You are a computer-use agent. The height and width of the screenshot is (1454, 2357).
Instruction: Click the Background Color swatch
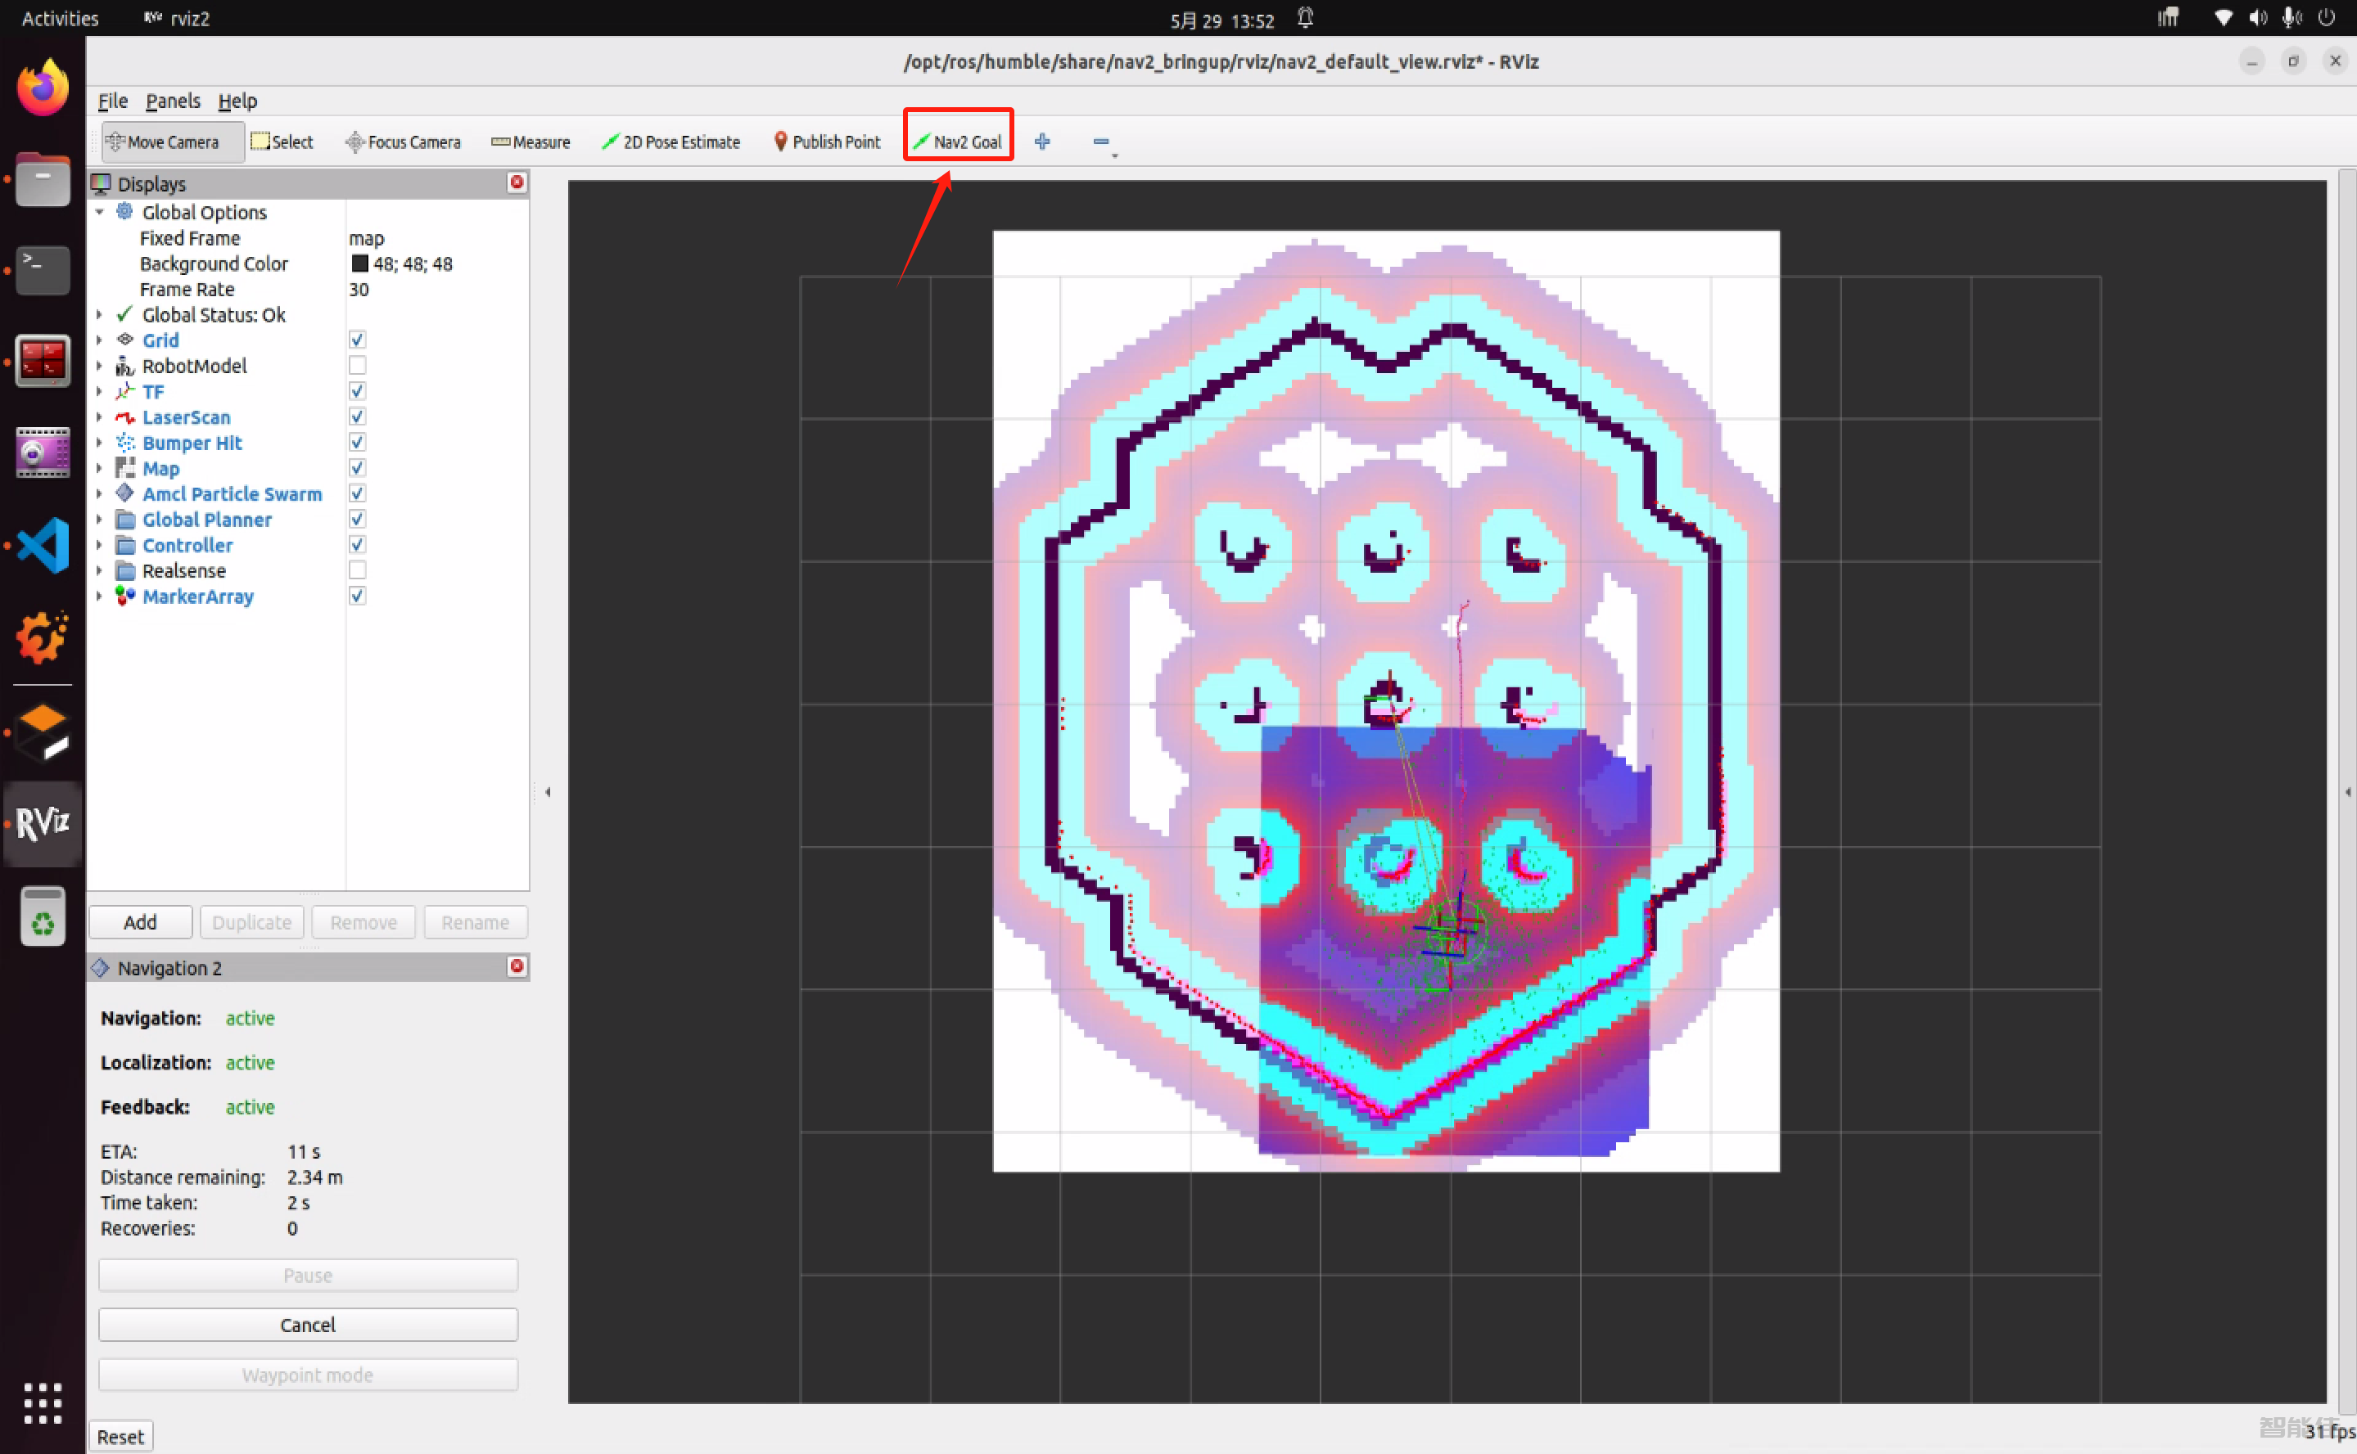point(359,263)
